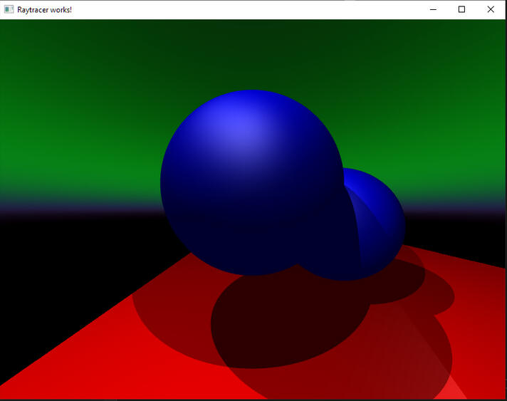Click the application icon in the title bar

click(x=9, y=9)
